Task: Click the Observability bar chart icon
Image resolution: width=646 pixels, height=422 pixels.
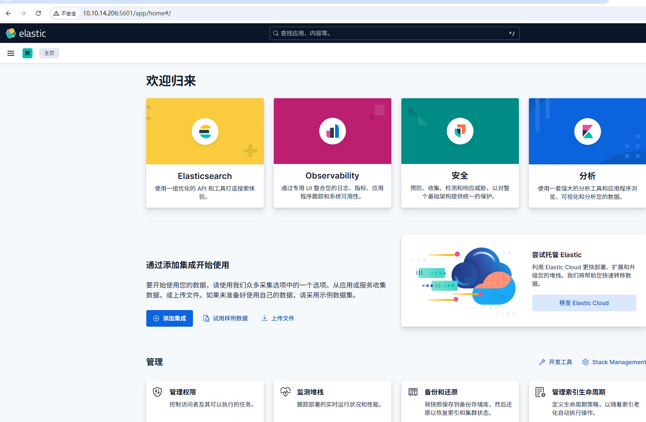Action: [x=333, y=132]
